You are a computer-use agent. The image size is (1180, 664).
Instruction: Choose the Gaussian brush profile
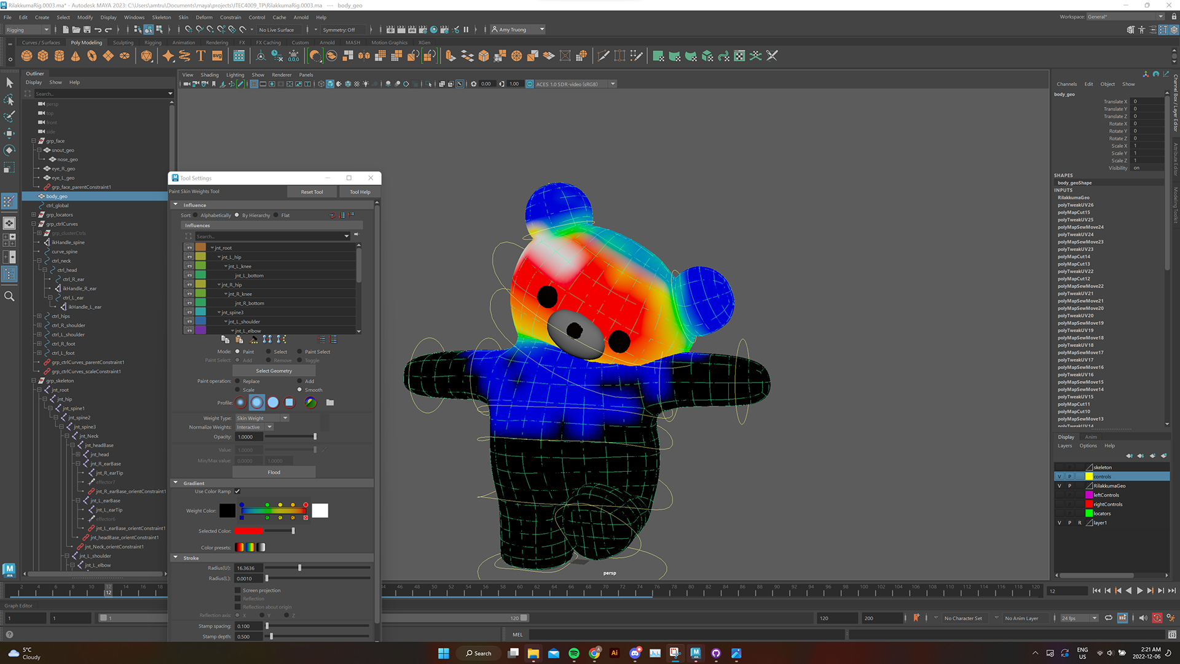click(240, 403)
